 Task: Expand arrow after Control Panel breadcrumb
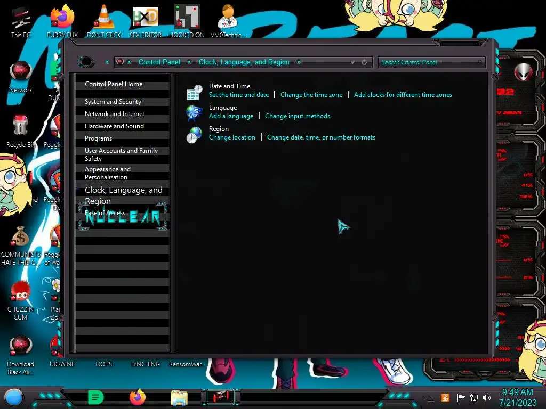[x=189, y=62]
